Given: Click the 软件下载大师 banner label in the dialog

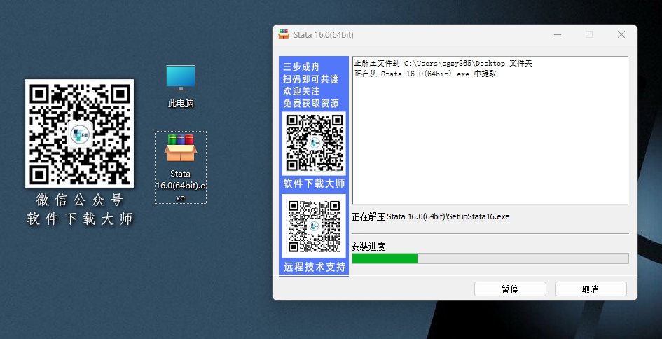Looking at the screenshot, I should [x=314, y=184].
